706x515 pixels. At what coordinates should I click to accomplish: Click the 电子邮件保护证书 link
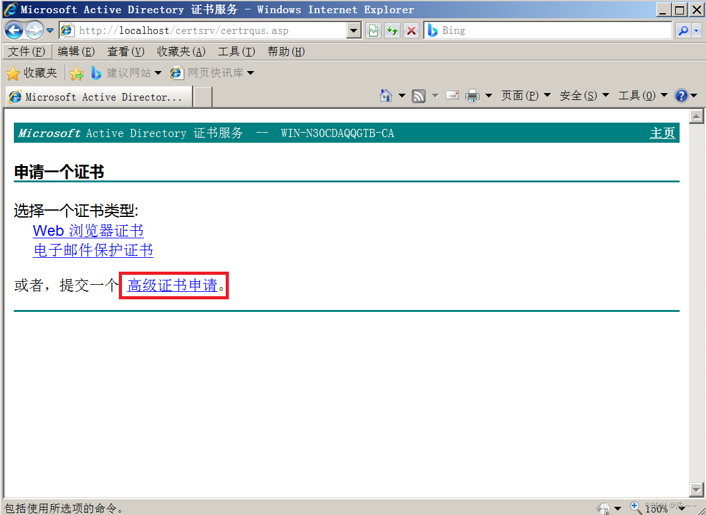click(x=93, y=250)
